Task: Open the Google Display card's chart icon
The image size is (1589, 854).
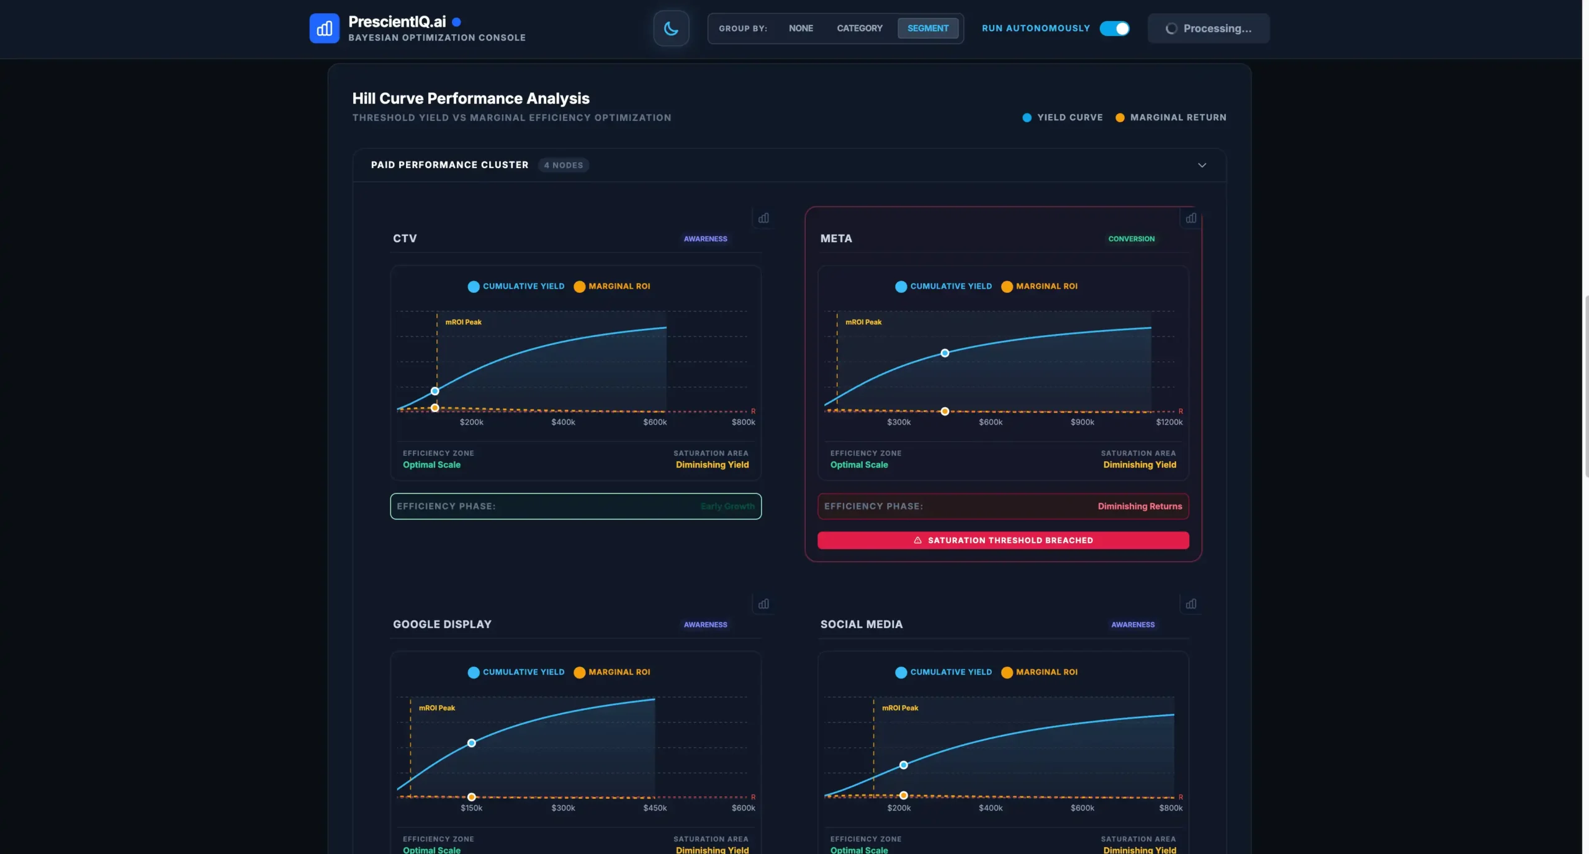Action: (763, 604)
